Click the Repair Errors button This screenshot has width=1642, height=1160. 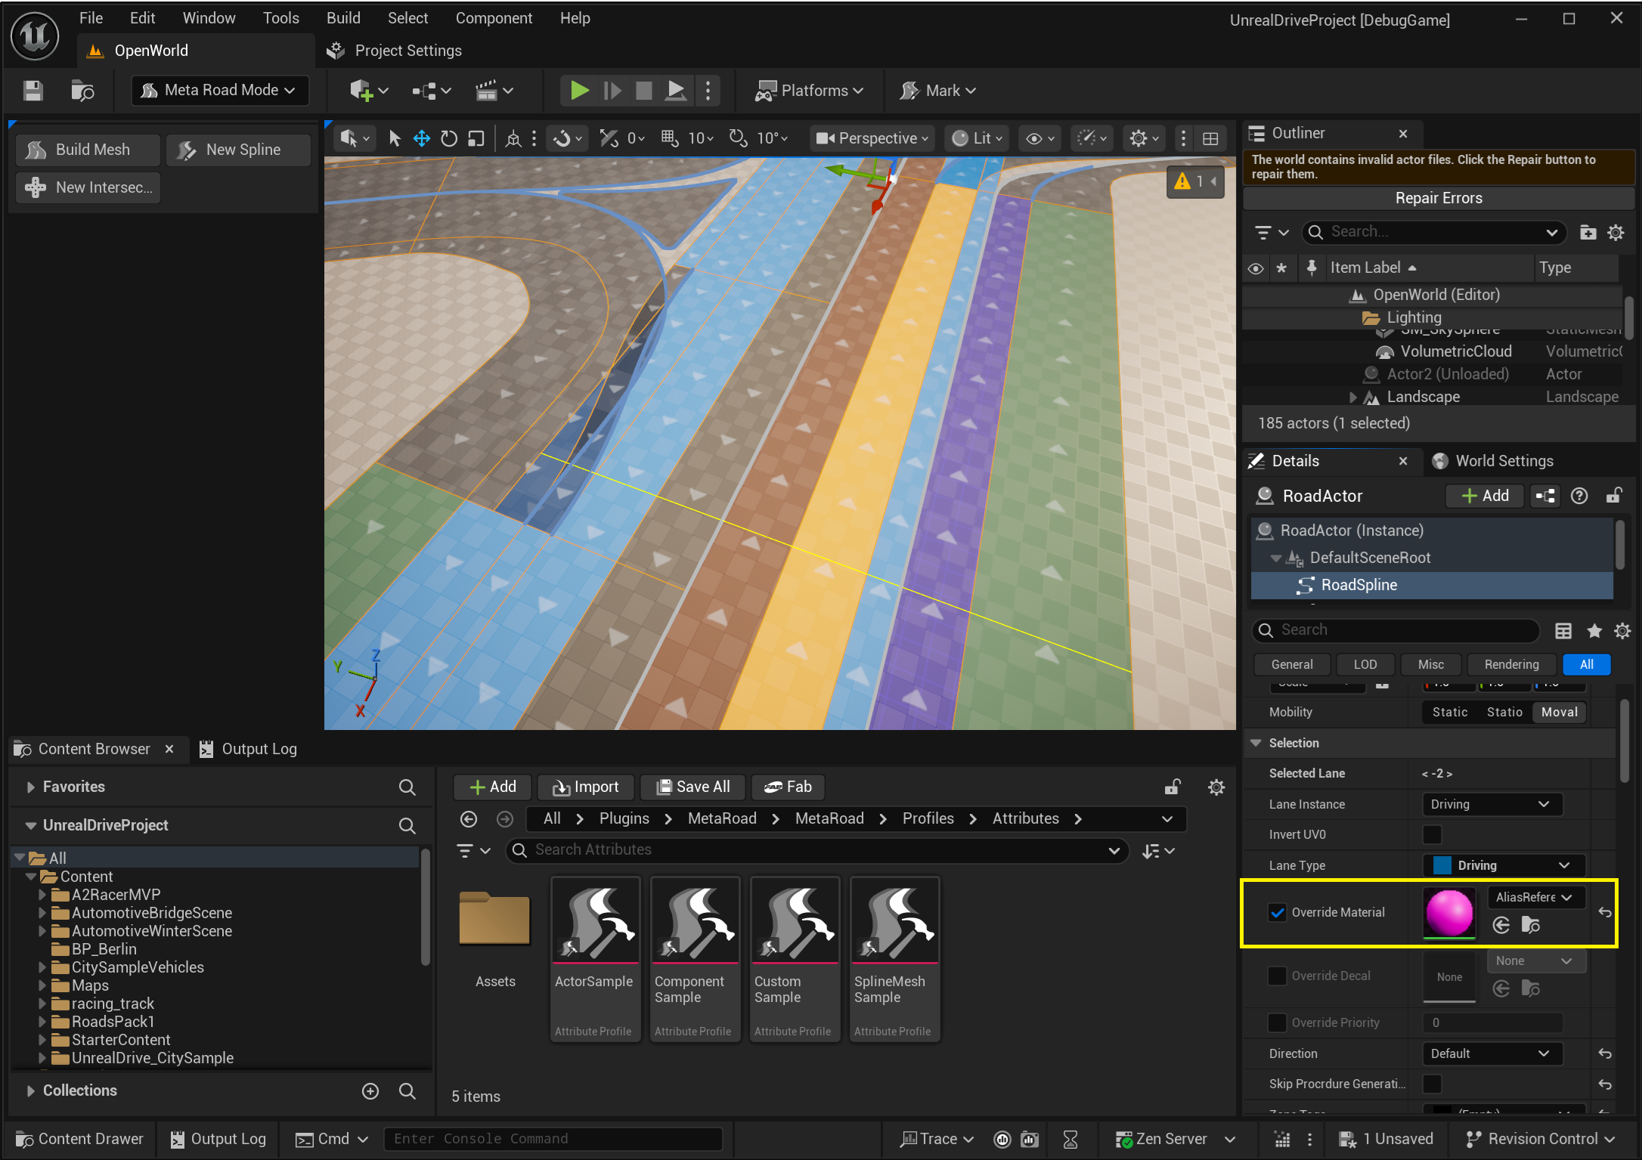1439,198
